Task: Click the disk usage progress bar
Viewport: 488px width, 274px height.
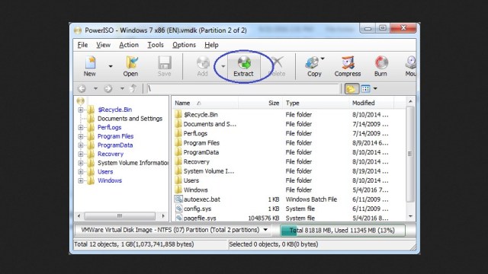Action: (x=342, y=231)
